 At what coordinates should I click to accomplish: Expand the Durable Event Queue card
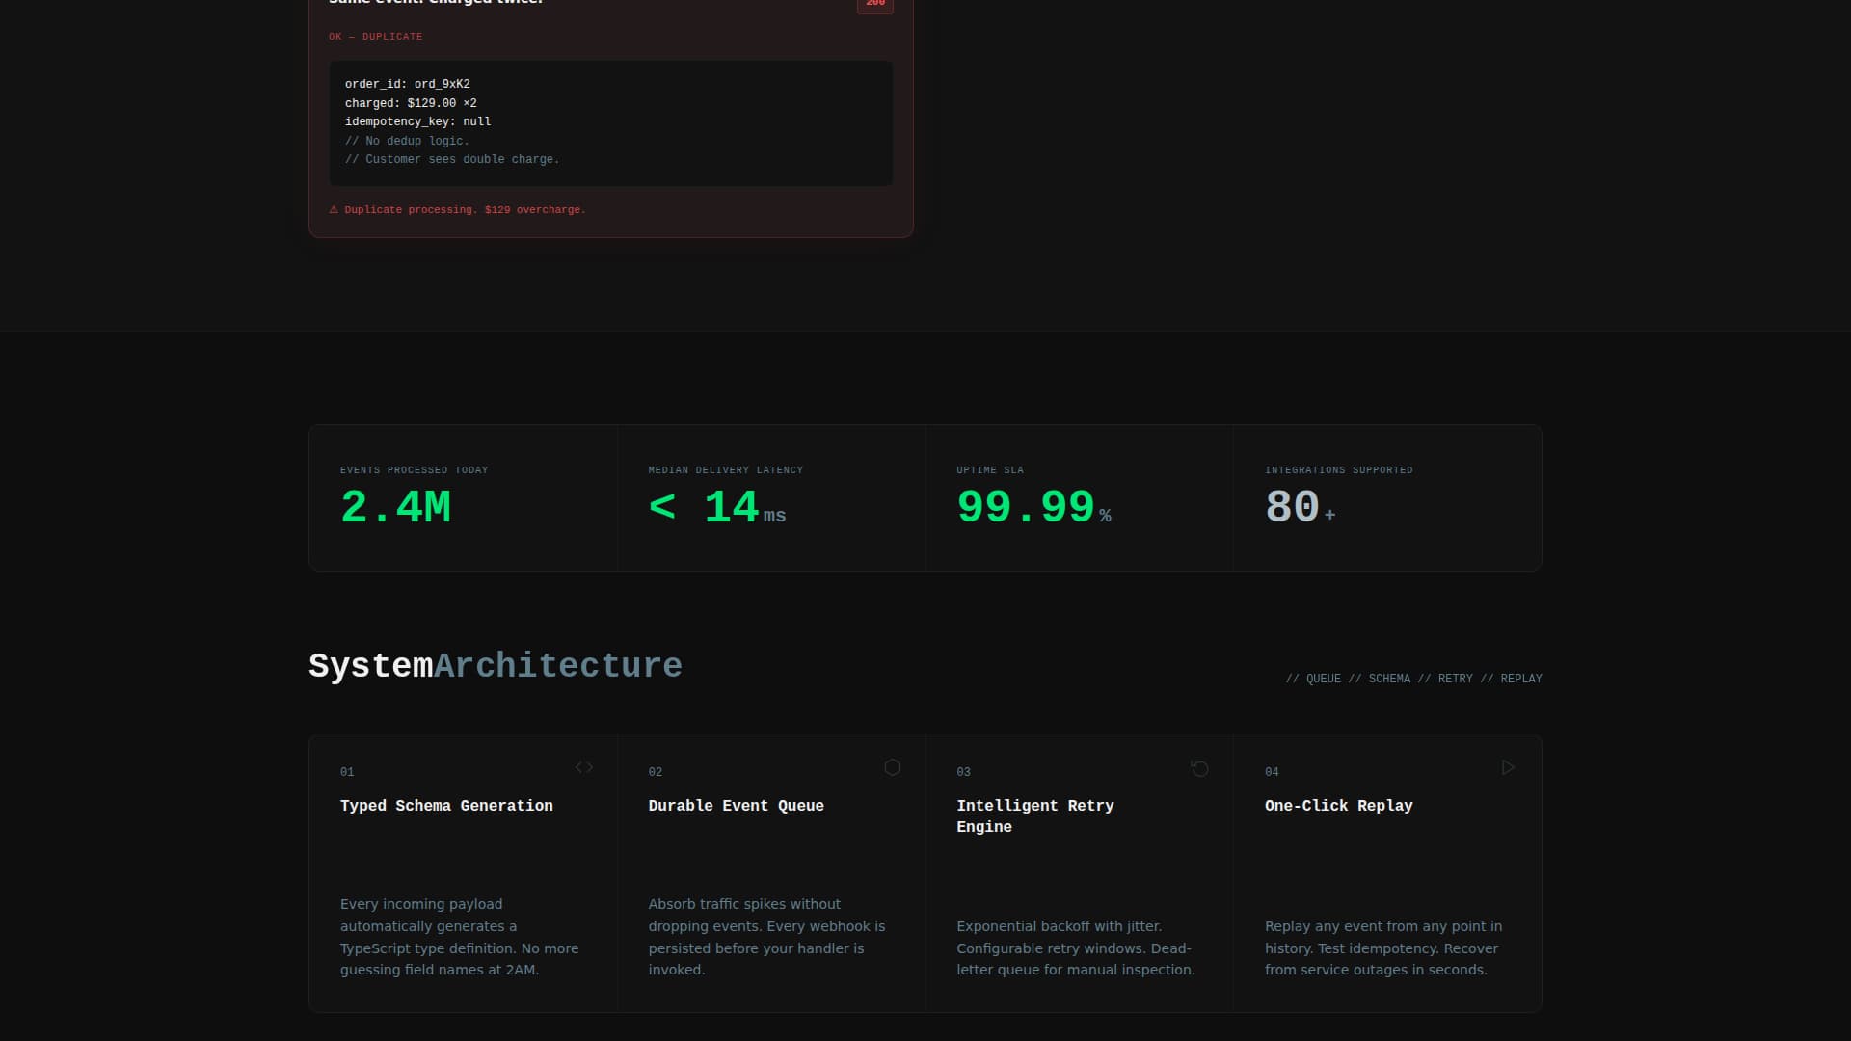click(771, 872)
